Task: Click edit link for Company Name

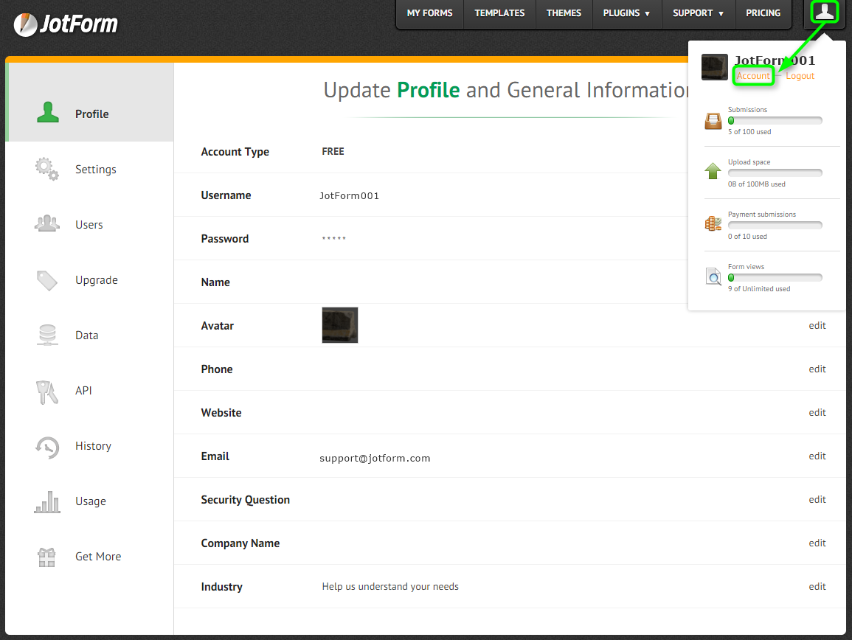Action: pos(817,543)
